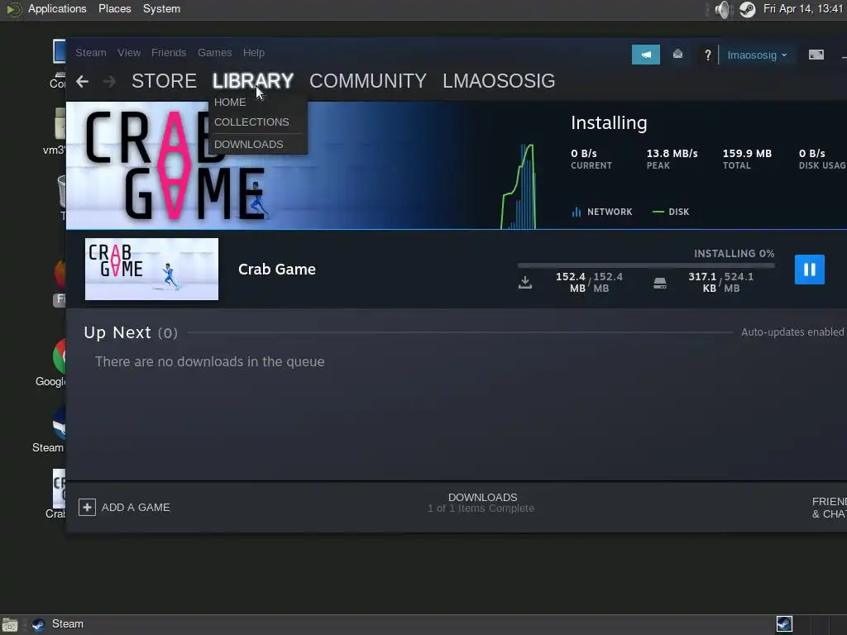This screenshot has width=847, height=635.
Task: Open the Games menu
Action: click(x=214, y=52)
